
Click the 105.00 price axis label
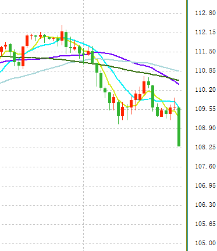[205, 243]
